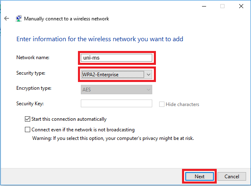Click the 'Network name:' label
251x186 pixels.
[33, 58]
